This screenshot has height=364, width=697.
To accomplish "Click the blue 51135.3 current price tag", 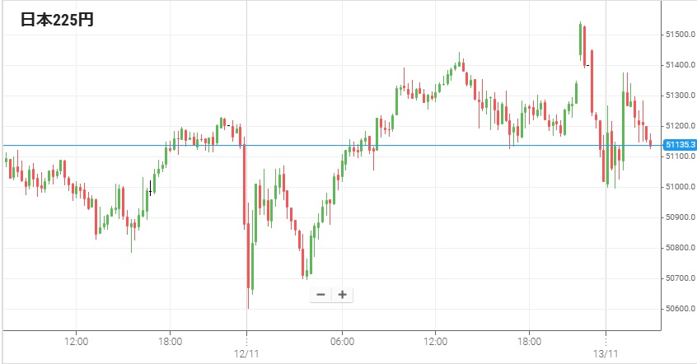I will (x=678, y=145).
